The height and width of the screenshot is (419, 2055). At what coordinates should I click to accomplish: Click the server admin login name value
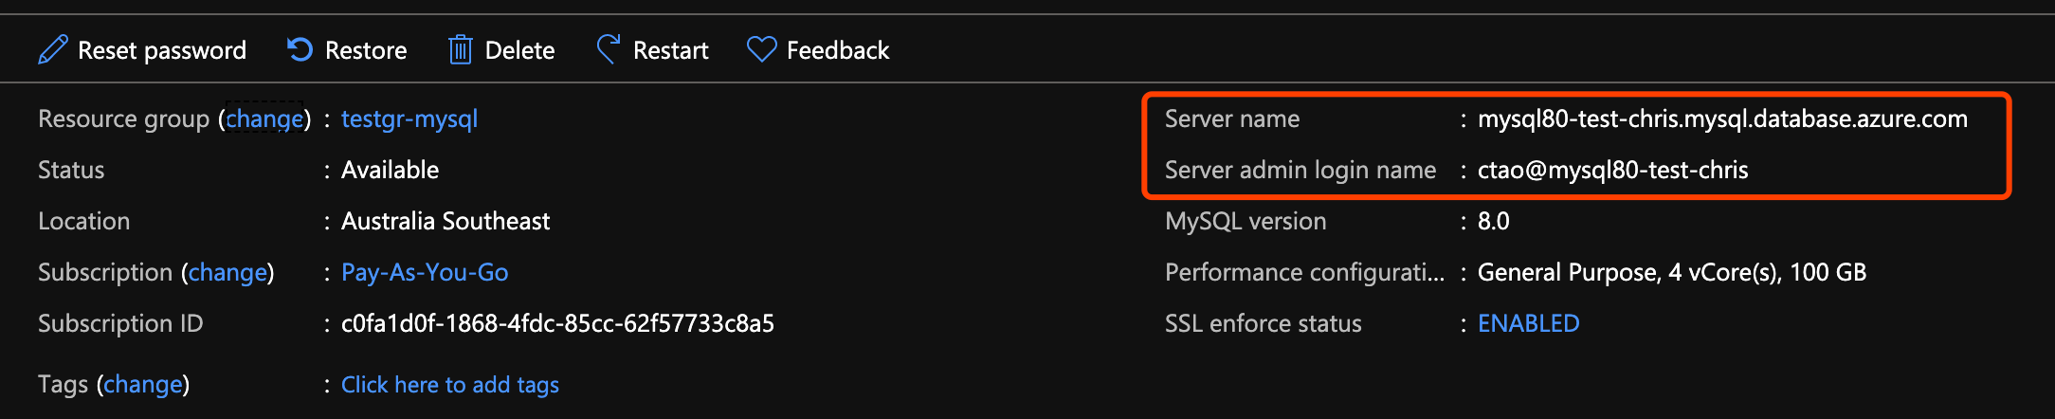pyautogui.click(x=1612, y=170)
